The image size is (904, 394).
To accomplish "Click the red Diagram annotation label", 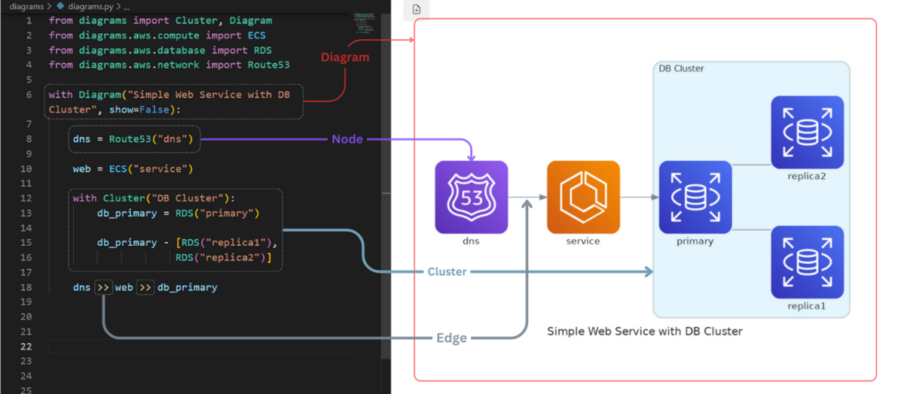I will point(345,57).
